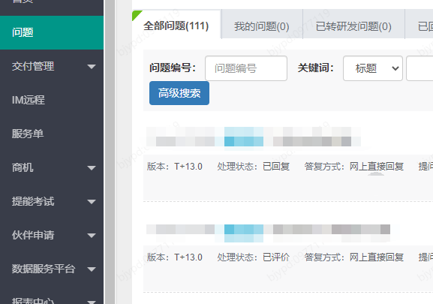The image size is (433, 304).
Task: Click 网上直接回复 in the 已回复 row
Action: pyautogui.click(x=377, y=167)
